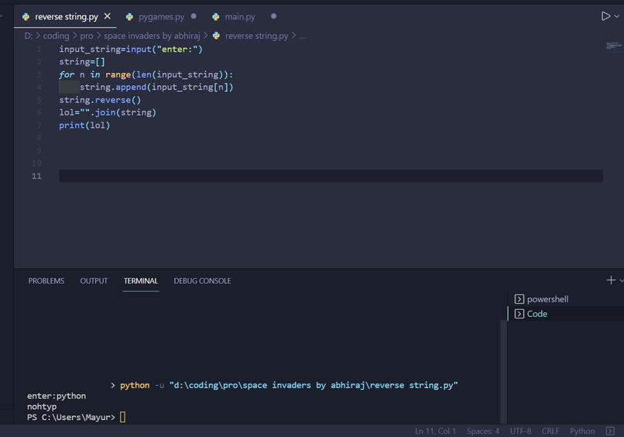Click the Python icon in breadcrumb
The height and width of the screenshot is (437, 624).
point(217,36)
